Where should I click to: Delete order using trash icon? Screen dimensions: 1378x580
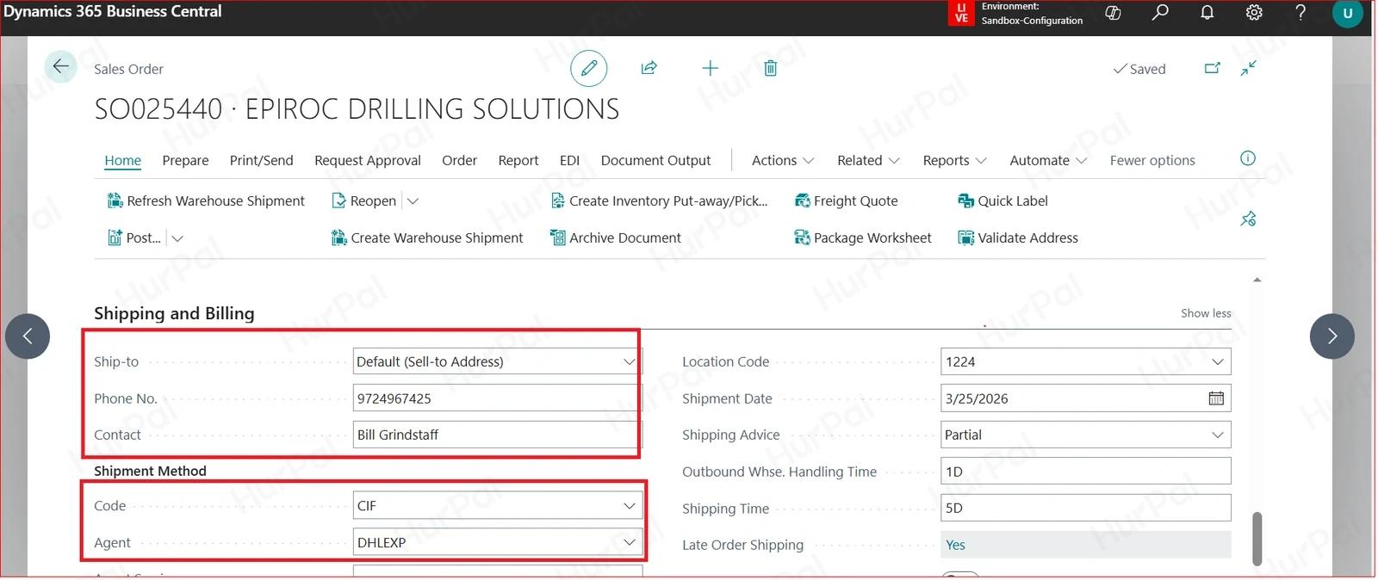tap(771, 68)
